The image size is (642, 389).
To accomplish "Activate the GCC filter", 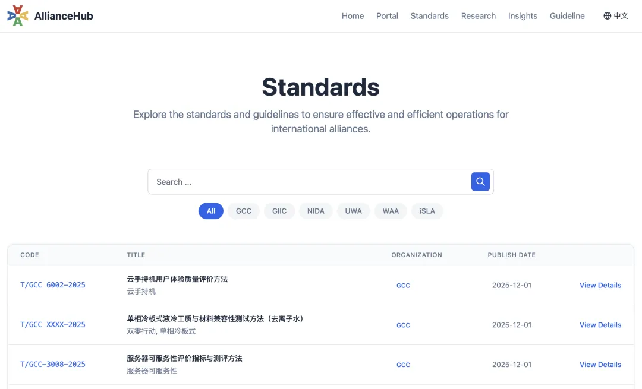I will [243, 211].
